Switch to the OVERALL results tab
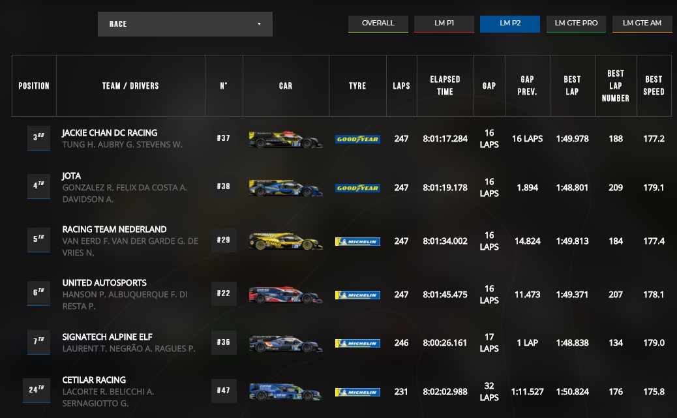 378,23
